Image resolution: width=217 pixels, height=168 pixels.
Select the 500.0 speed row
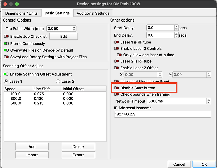click(55, 103)
